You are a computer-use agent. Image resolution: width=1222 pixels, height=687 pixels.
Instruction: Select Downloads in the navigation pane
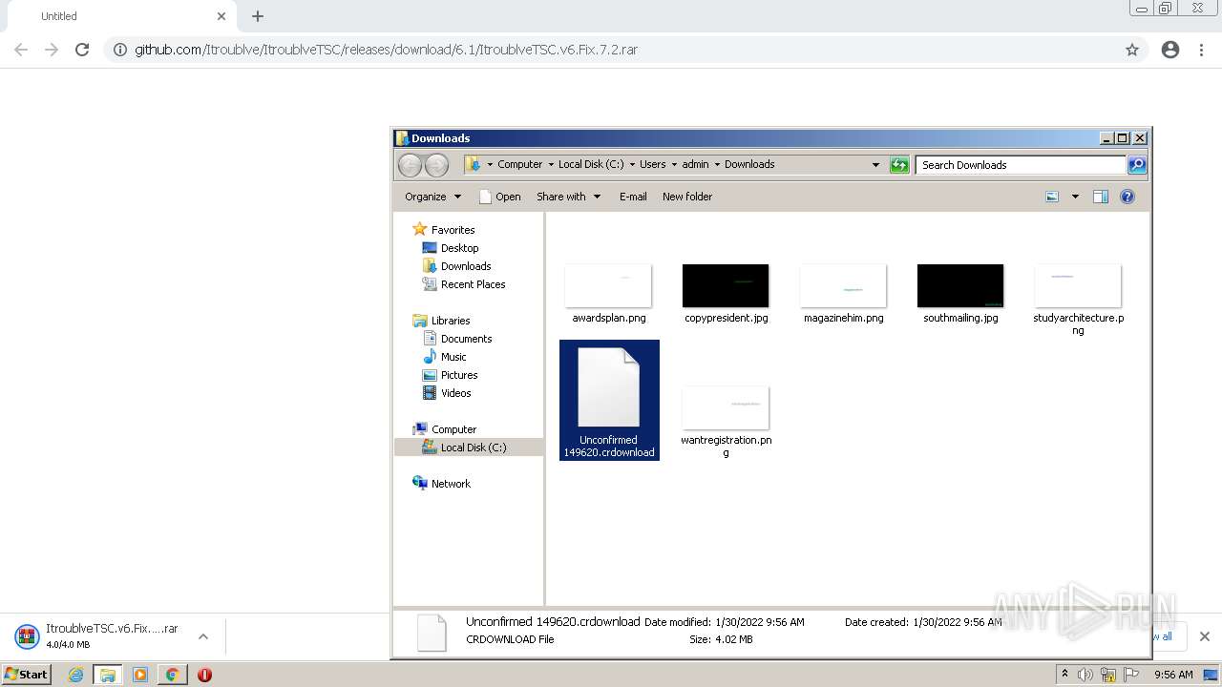coord(456,266)
